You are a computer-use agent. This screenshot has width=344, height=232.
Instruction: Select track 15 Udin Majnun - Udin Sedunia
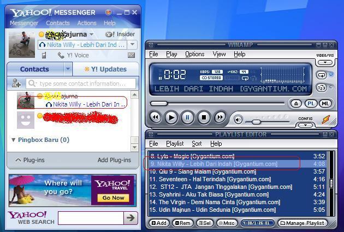(238, 210)
